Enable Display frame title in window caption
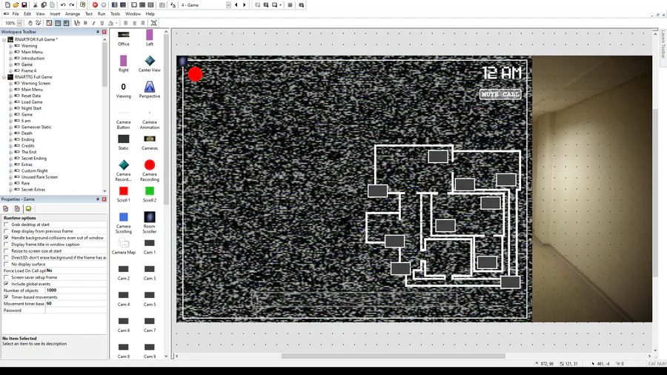The image size is (667, 375). click(6, 245)
